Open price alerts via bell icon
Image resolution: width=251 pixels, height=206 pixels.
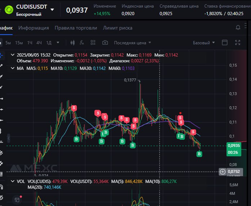coord(238,27)
